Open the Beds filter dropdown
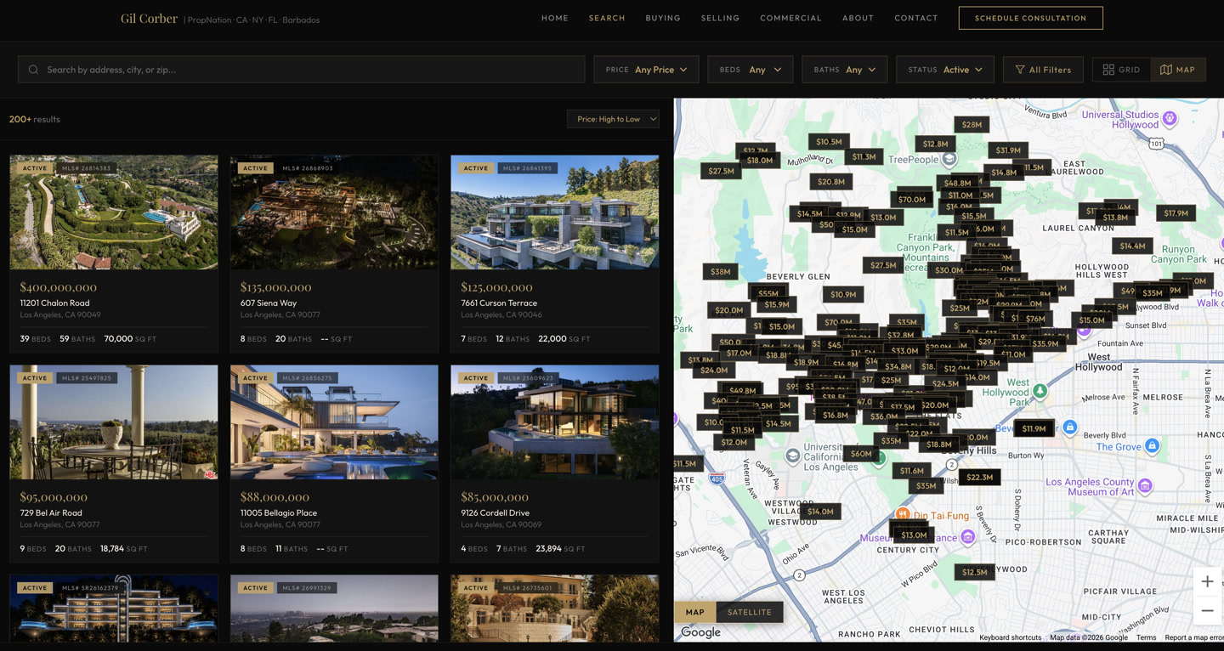The width and height of the screenshot is (1224, 651). [751, 70]
